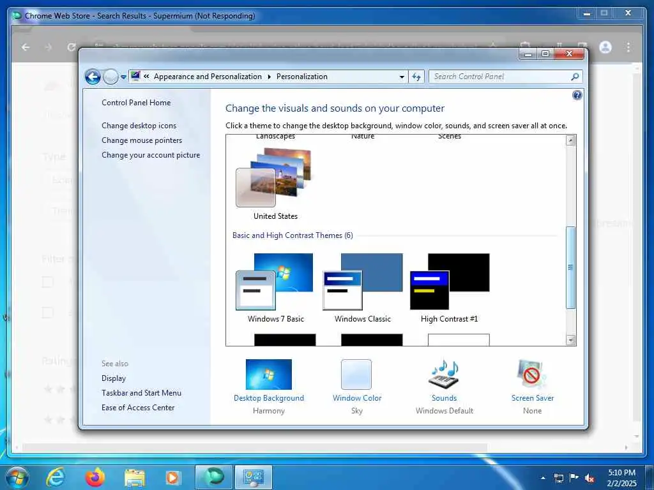This screenshot has height=490, width=654.
Task: Click the network tray icon
Action: (x=558, y=477)
